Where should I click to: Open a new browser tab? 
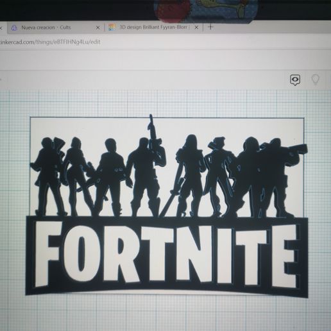coord(210,27)
